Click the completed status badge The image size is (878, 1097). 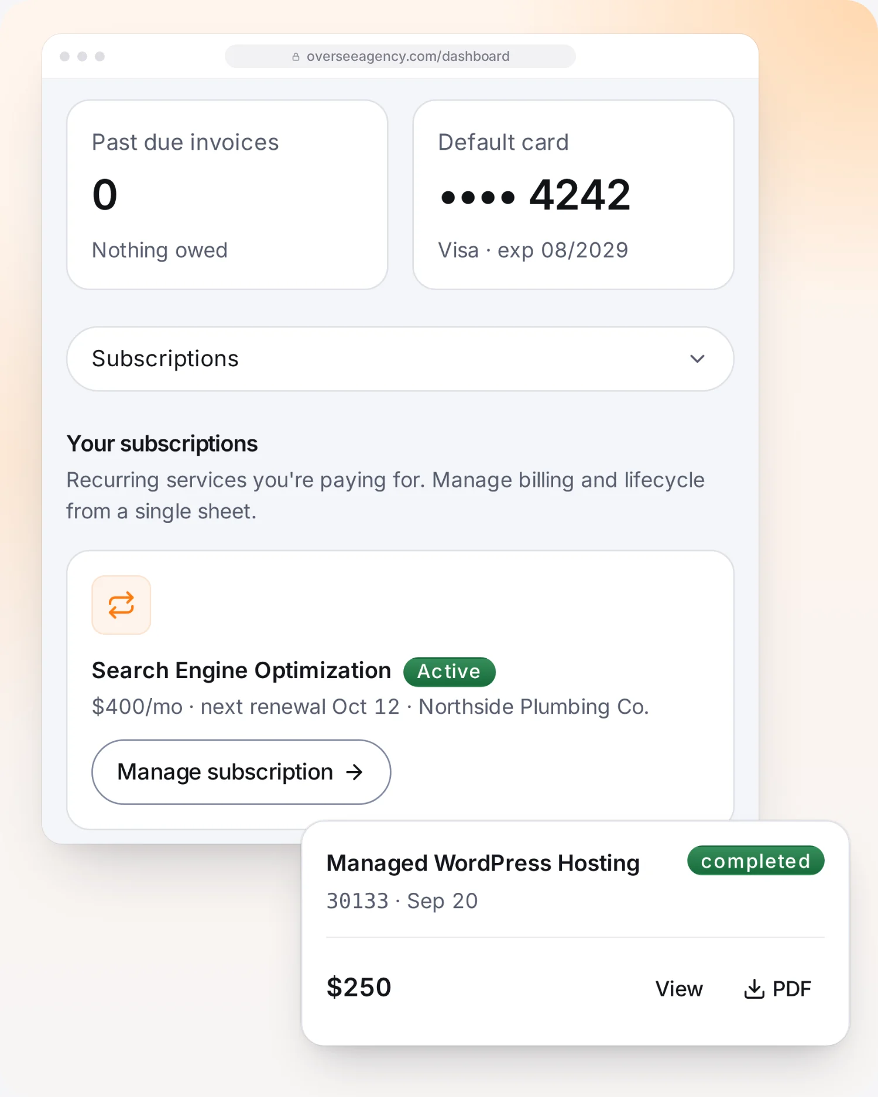(x=756, y=861)
